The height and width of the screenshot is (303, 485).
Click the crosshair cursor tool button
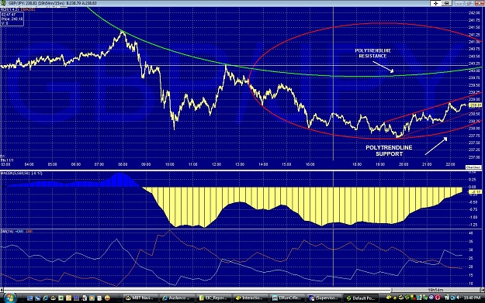click(436, 3)
